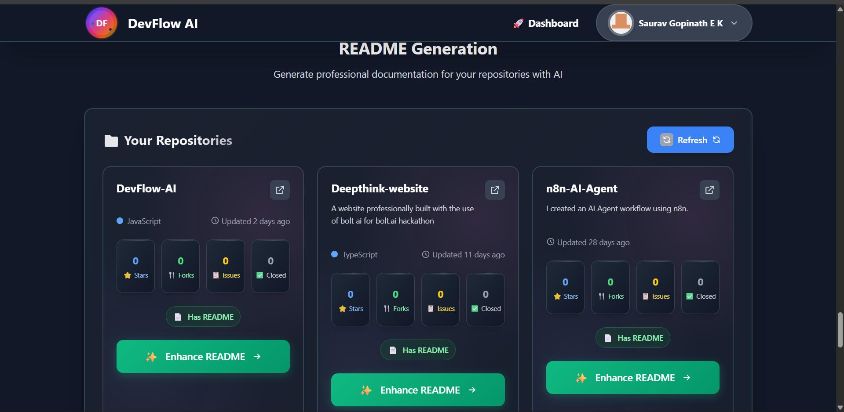Open DevFlow-AI repository external link icon
Screen dimensions: 844x412
pyautogui.click(x=280, y=190)
